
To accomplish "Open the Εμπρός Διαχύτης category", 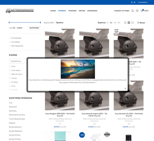I will tap(15, 127).
